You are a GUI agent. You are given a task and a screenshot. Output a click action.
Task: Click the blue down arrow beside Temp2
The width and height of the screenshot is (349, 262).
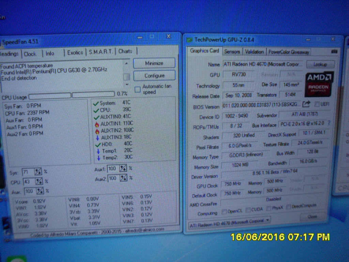(99, 158)
